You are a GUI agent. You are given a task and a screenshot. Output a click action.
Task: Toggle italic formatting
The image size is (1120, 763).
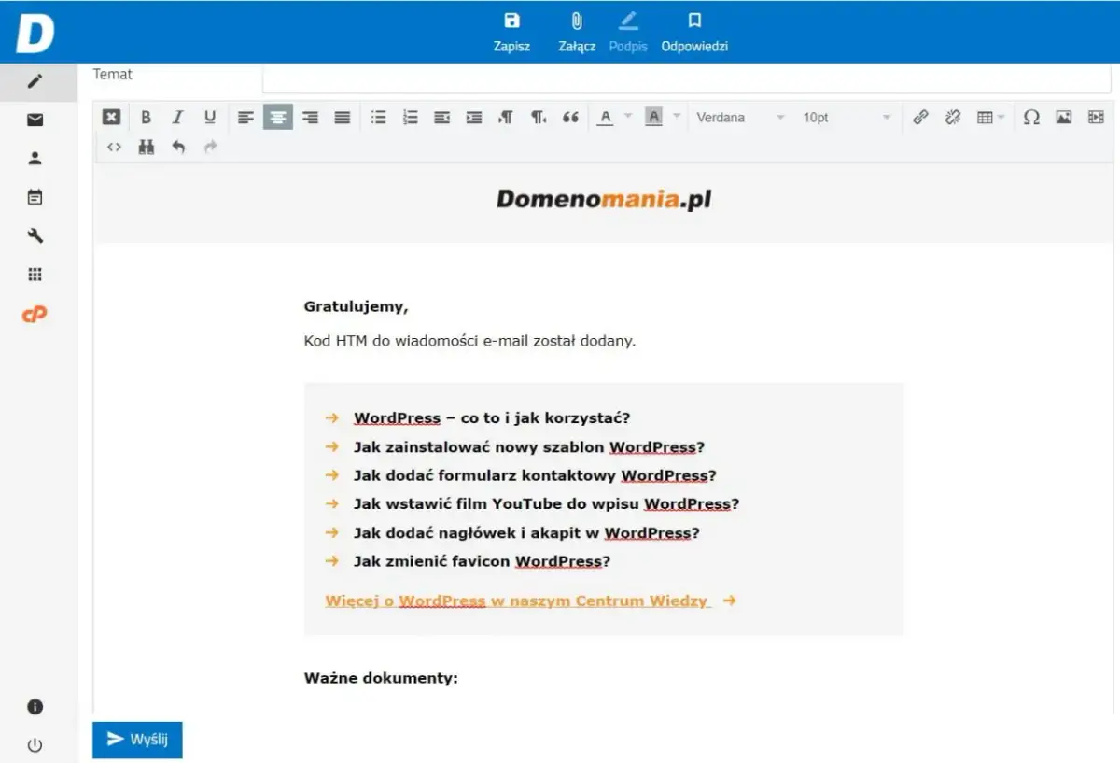click(177, 117)
